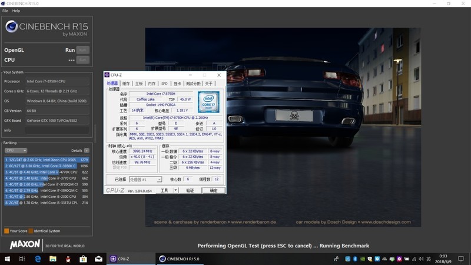Click the Intel Core i7 logo in CPU-Z
Viewport: 471px width, 265px height.
(208, 102)
